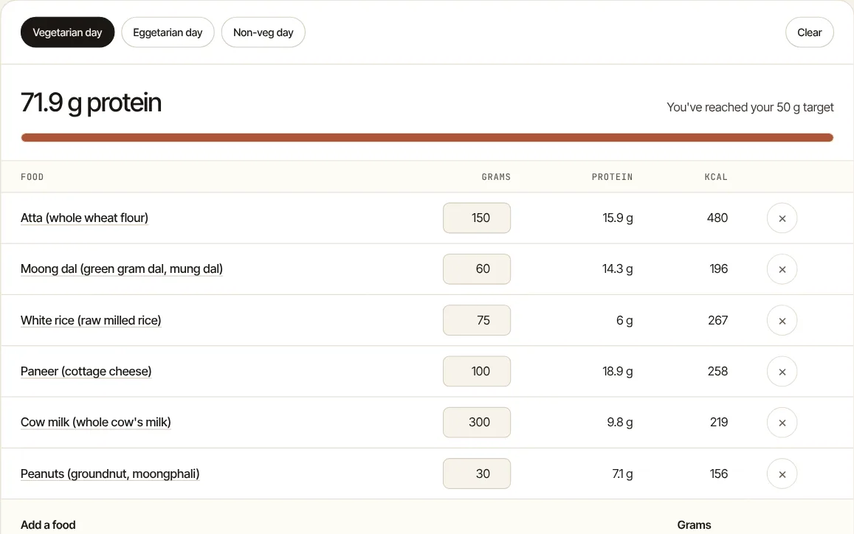Open the White rice (raw milled rice) link

pyautogui.click(x=91, y=320)
